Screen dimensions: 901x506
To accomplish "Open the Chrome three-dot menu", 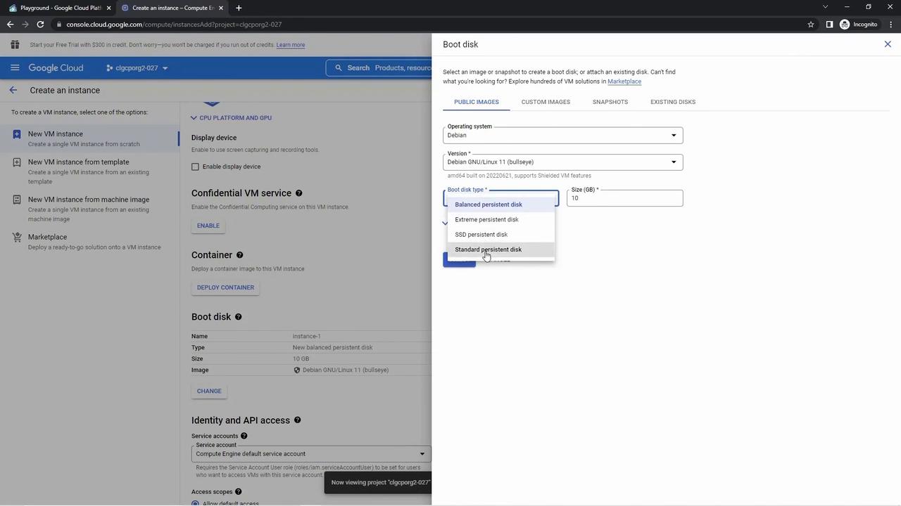I will click(x=890, y=25).
